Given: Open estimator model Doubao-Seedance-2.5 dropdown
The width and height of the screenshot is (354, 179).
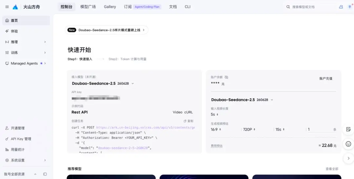Looking at the screenshot, I should (242, 100).
